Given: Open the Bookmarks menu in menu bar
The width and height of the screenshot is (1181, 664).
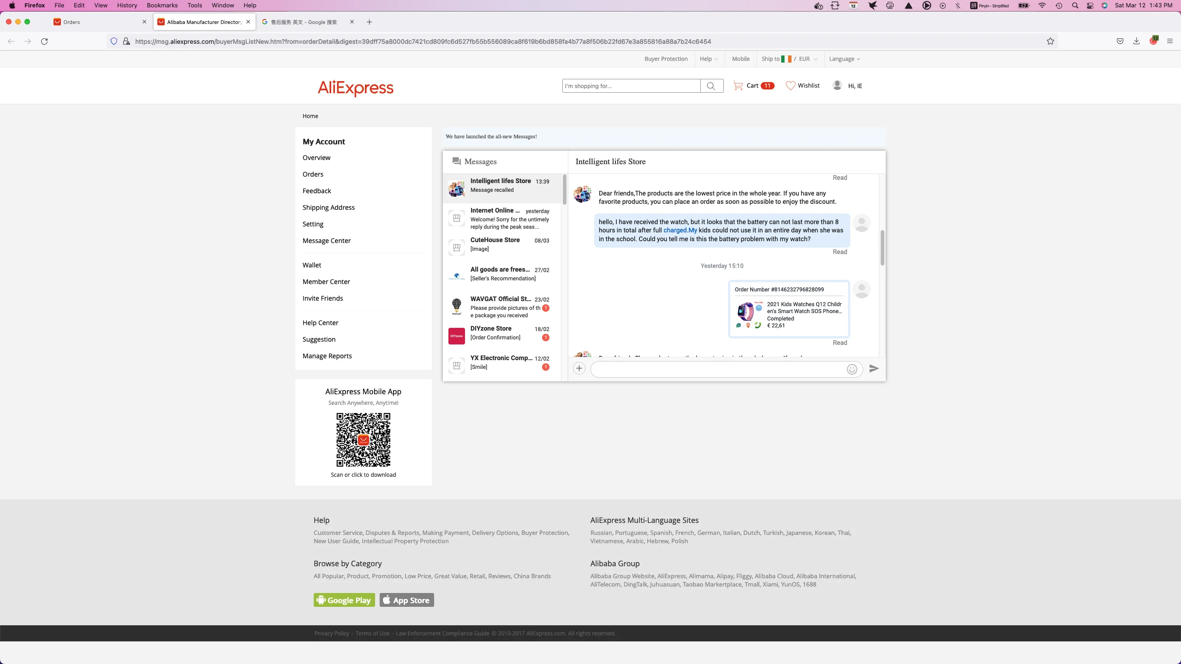Looking at the screenshot, I should (x=162, y=6).
